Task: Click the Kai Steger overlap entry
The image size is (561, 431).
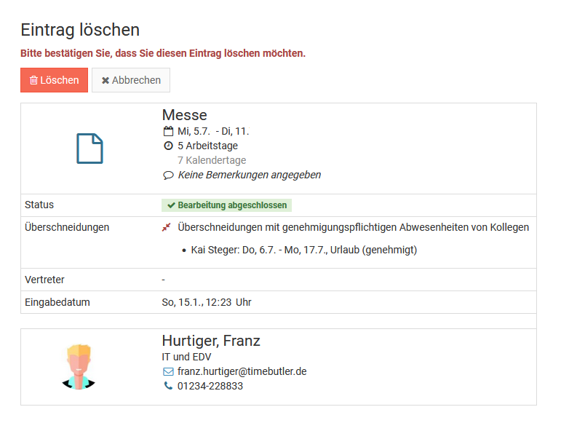Action: [303, 250]
